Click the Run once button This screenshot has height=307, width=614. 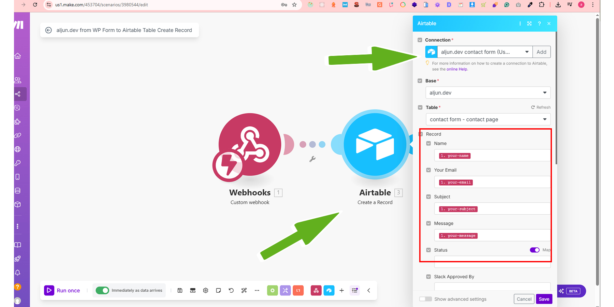pos(62,290)
